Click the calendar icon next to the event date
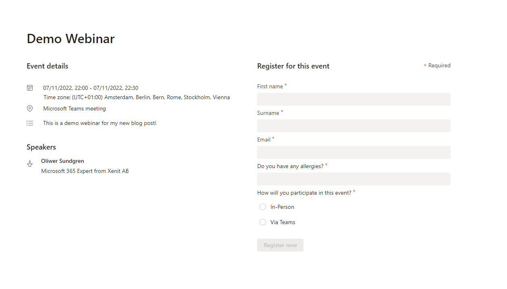 (30, 87)
